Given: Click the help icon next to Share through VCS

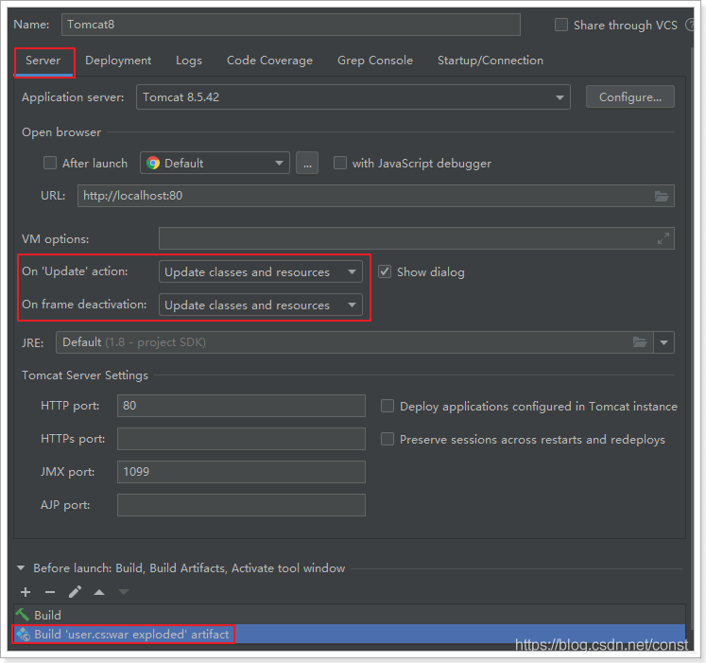Looking at the screenshot, I should click(x=689, y=25).
